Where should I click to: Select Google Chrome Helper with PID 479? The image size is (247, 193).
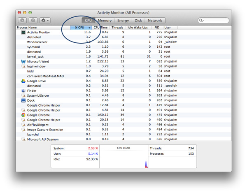click(123, 105)
